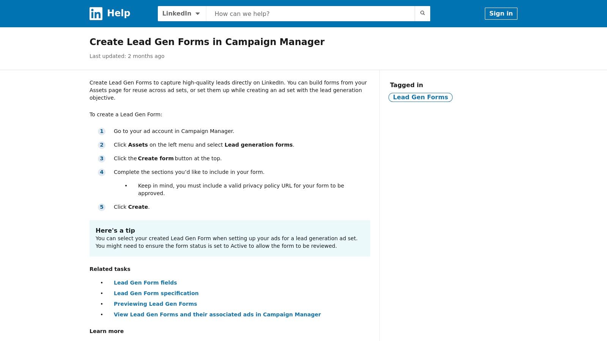Open the Lead Gen Form fields link

(145, 283)
